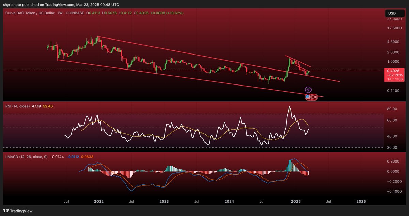This screenshot has width=409, height=216.
Task: Click the 2026 time axis label
Action: 361,201
